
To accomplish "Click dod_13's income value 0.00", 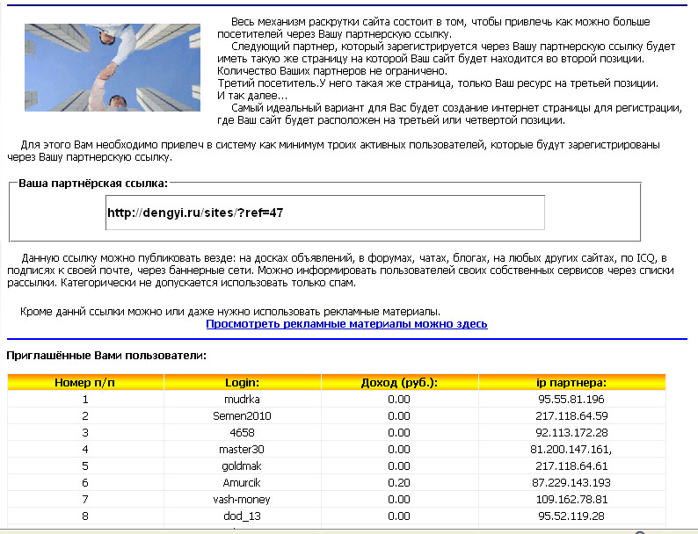I will click(399, 516).
